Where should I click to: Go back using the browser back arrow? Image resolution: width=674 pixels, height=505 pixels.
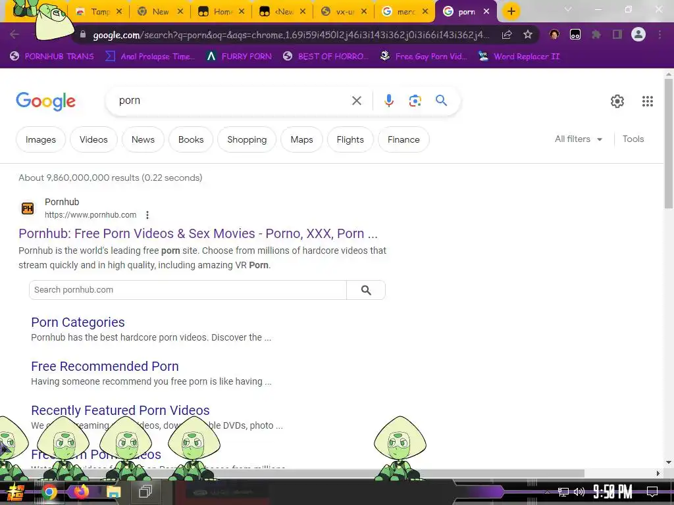coord(14,34)
